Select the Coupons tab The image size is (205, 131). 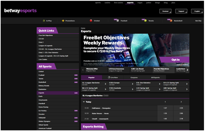click(134, 77)
